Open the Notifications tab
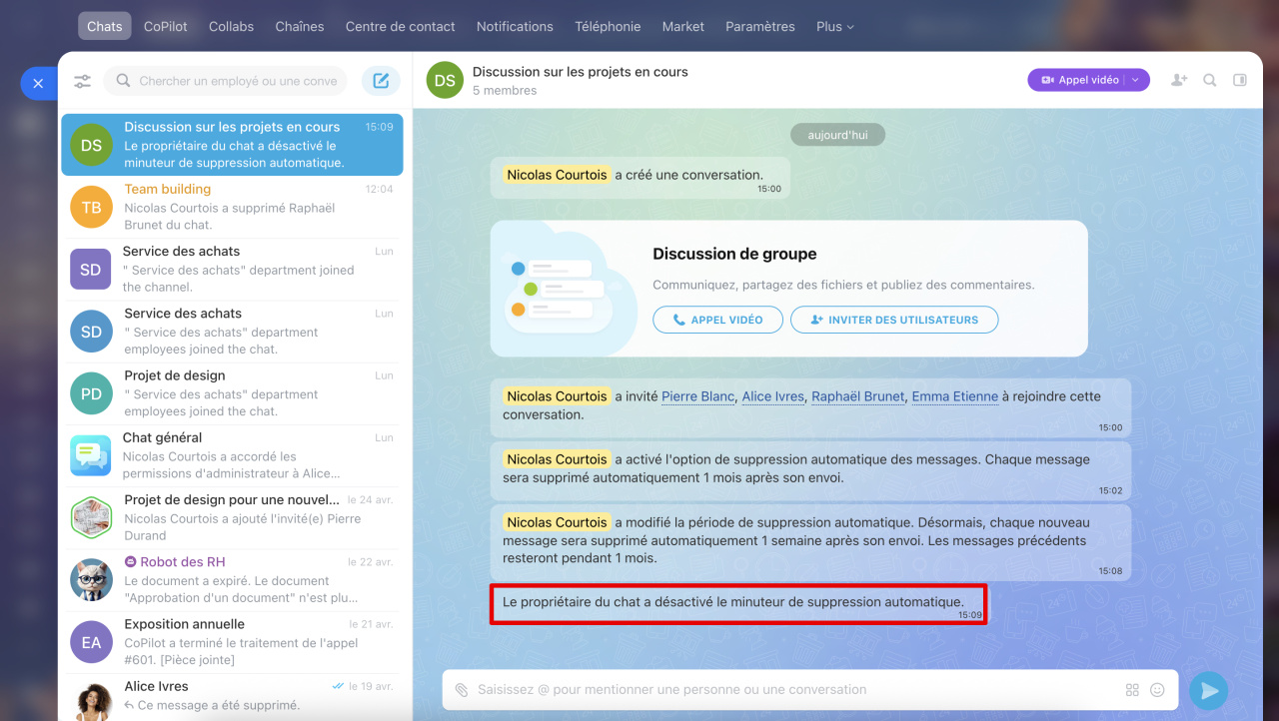 coord(515,27)
